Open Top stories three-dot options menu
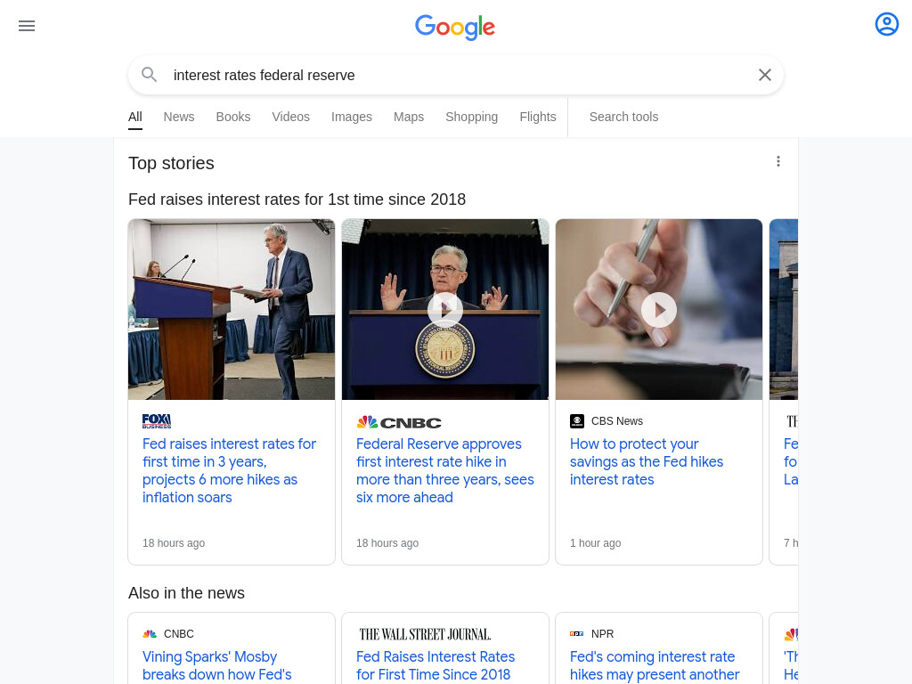 coord(778,161)
